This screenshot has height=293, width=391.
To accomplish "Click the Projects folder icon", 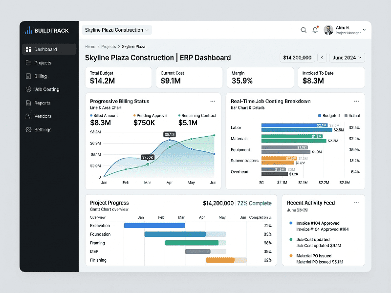I will pyautogui.click(x=28, y=63).
